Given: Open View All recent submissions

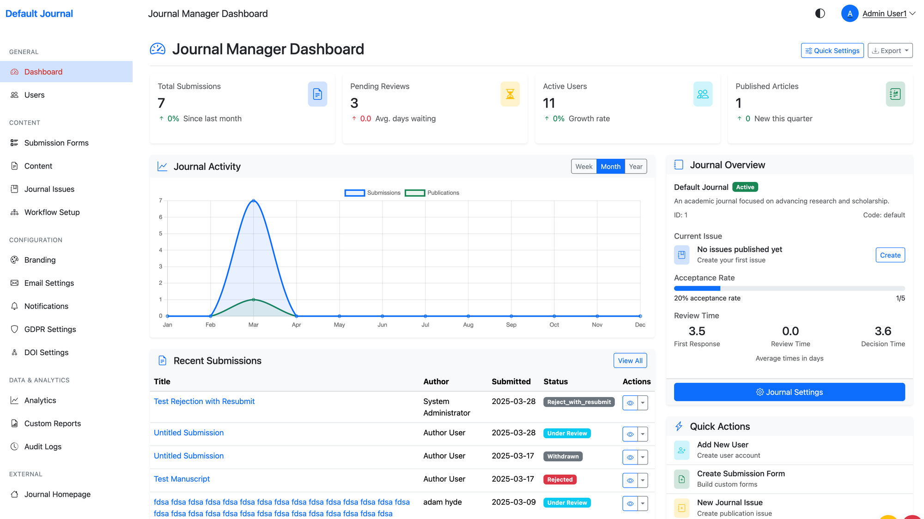Looking at the screenshot, I should [630, 361].
